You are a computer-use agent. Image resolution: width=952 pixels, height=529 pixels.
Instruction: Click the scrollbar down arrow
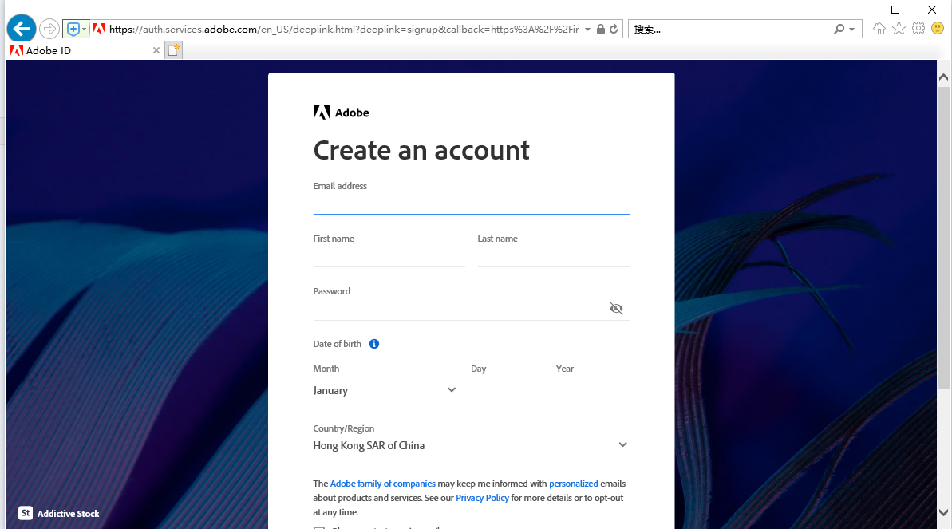click(943, 512)
